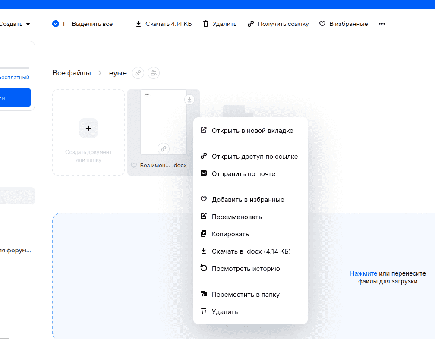Click the heart icon beside the docx filename
Viewport: 435px width, 339px height.
pyautogui.click(x=134, y=165)
